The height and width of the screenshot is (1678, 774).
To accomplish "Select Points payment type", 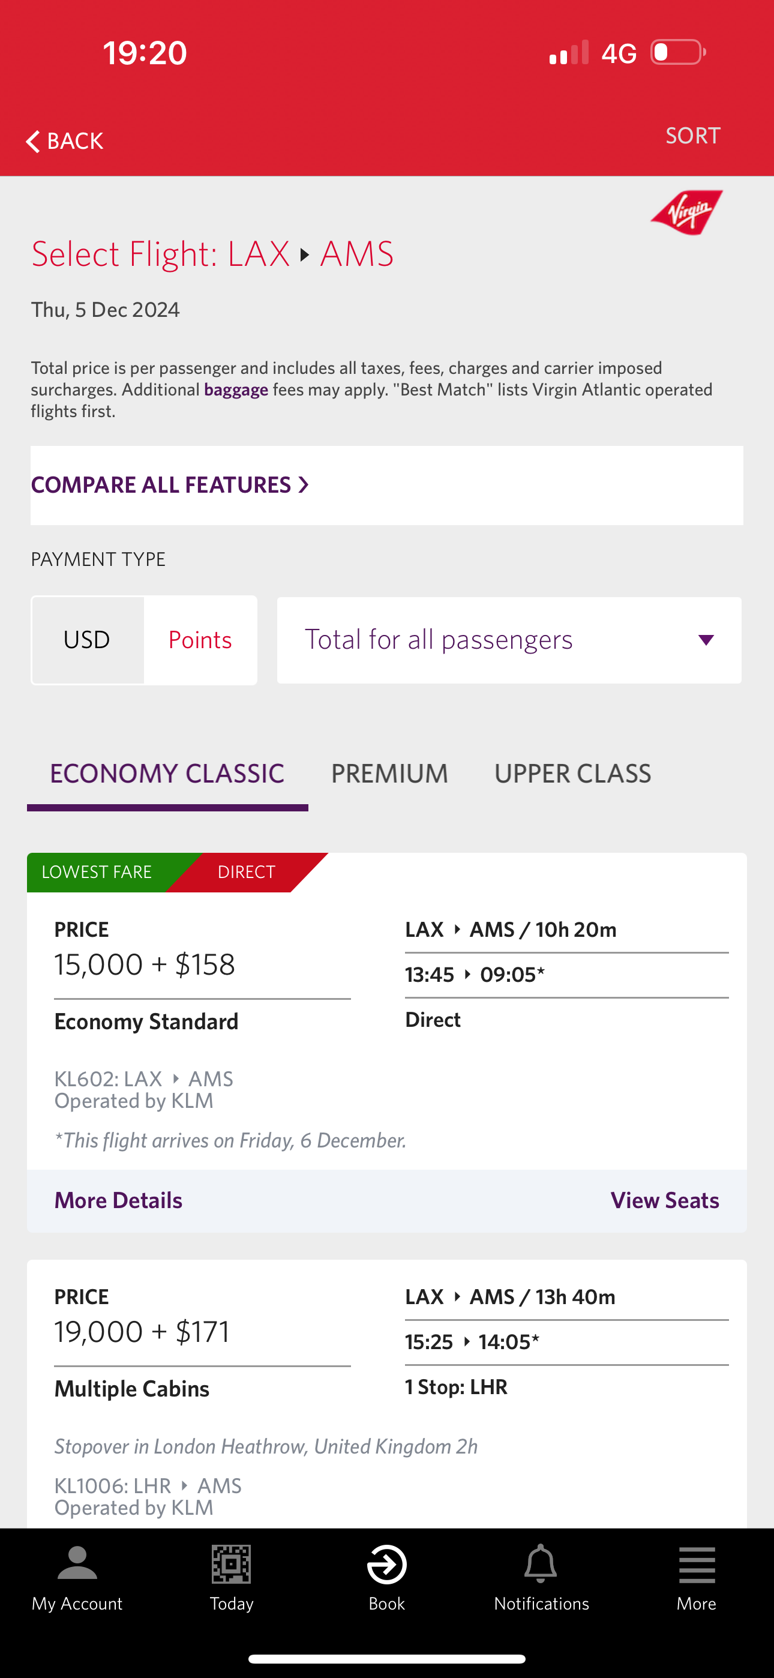I will pos(200,640).
